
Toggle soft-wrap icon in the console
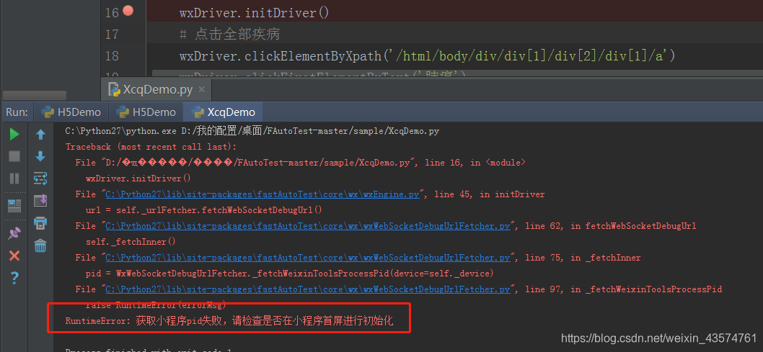pos(40,179)
